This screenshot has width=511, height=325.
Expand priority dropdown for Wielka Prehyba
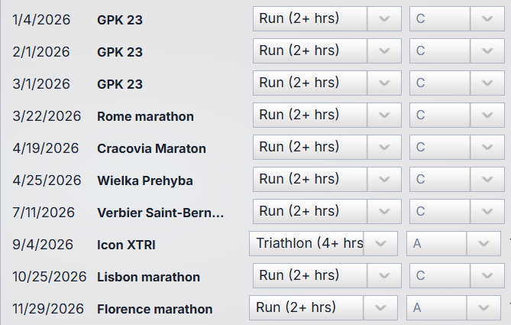[486, 180]
